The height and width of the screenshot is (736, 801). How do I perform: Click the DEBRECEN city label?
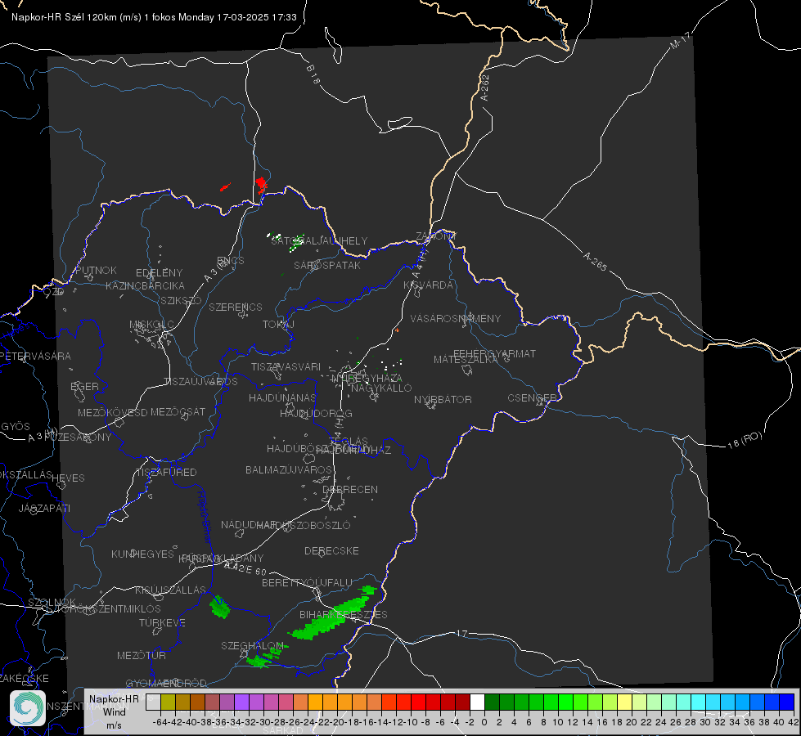coord(350,489)
